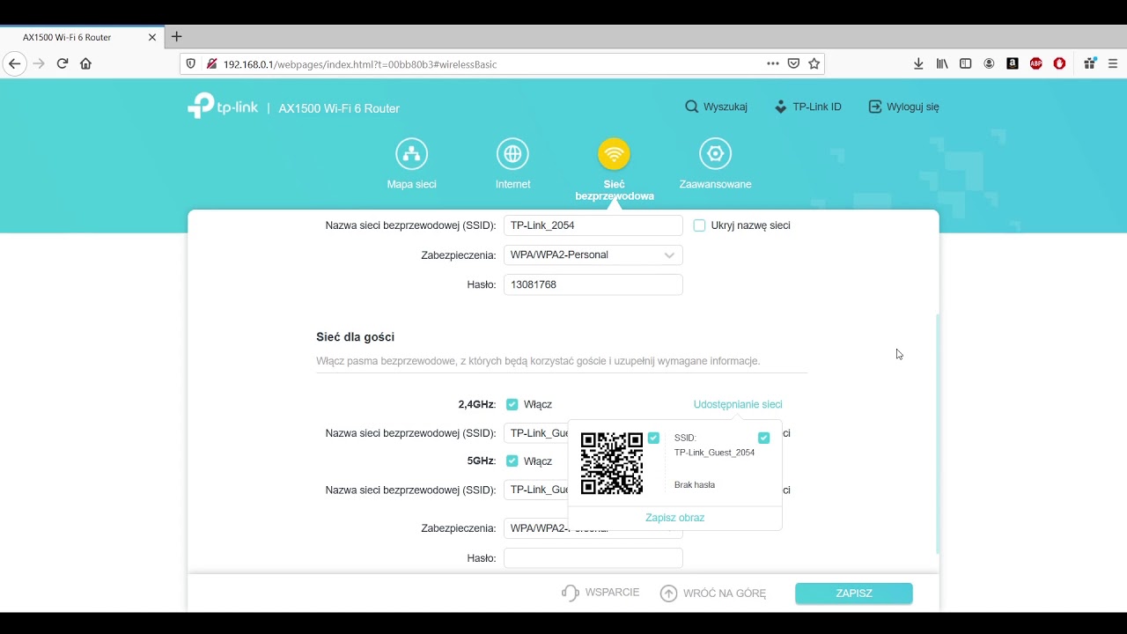
Task: Select Sieć bezprzewodowa tab
Action: pos(614,170)
